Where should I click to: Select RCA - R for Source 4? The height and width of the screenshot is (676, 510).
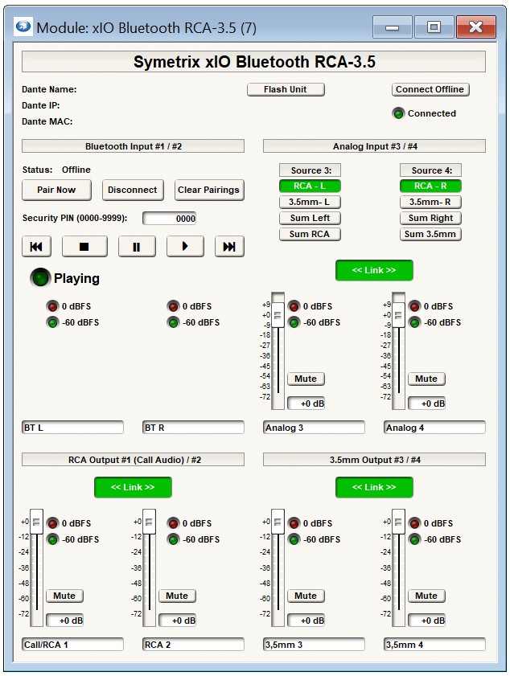point(430,186)
